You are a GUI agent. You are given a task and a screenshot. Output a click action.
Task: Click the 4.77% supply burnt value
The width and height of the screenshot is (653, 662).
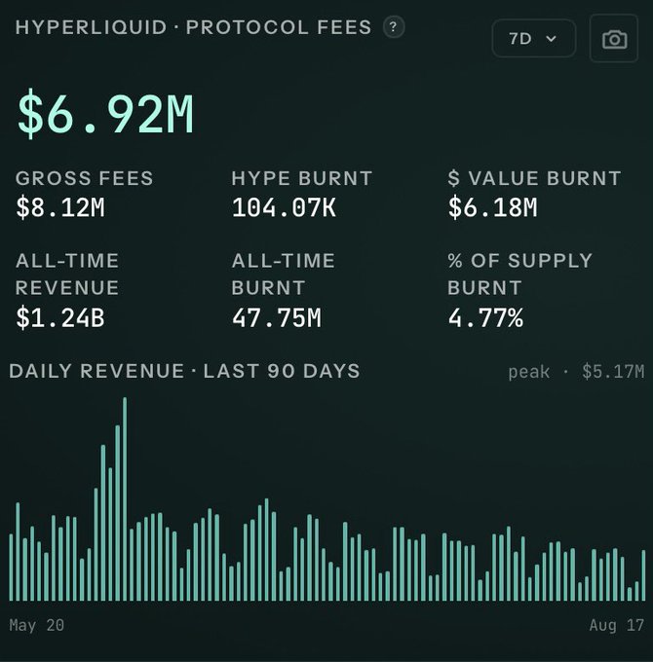point(485,317)
